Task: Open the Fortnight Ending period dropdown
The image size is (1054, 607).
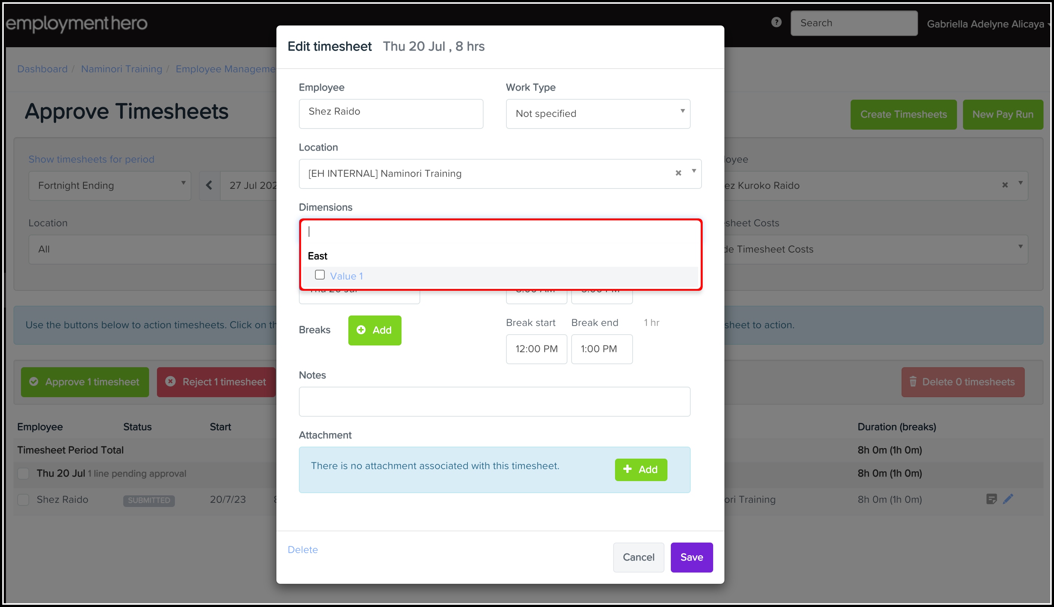Action: (110, 185)
